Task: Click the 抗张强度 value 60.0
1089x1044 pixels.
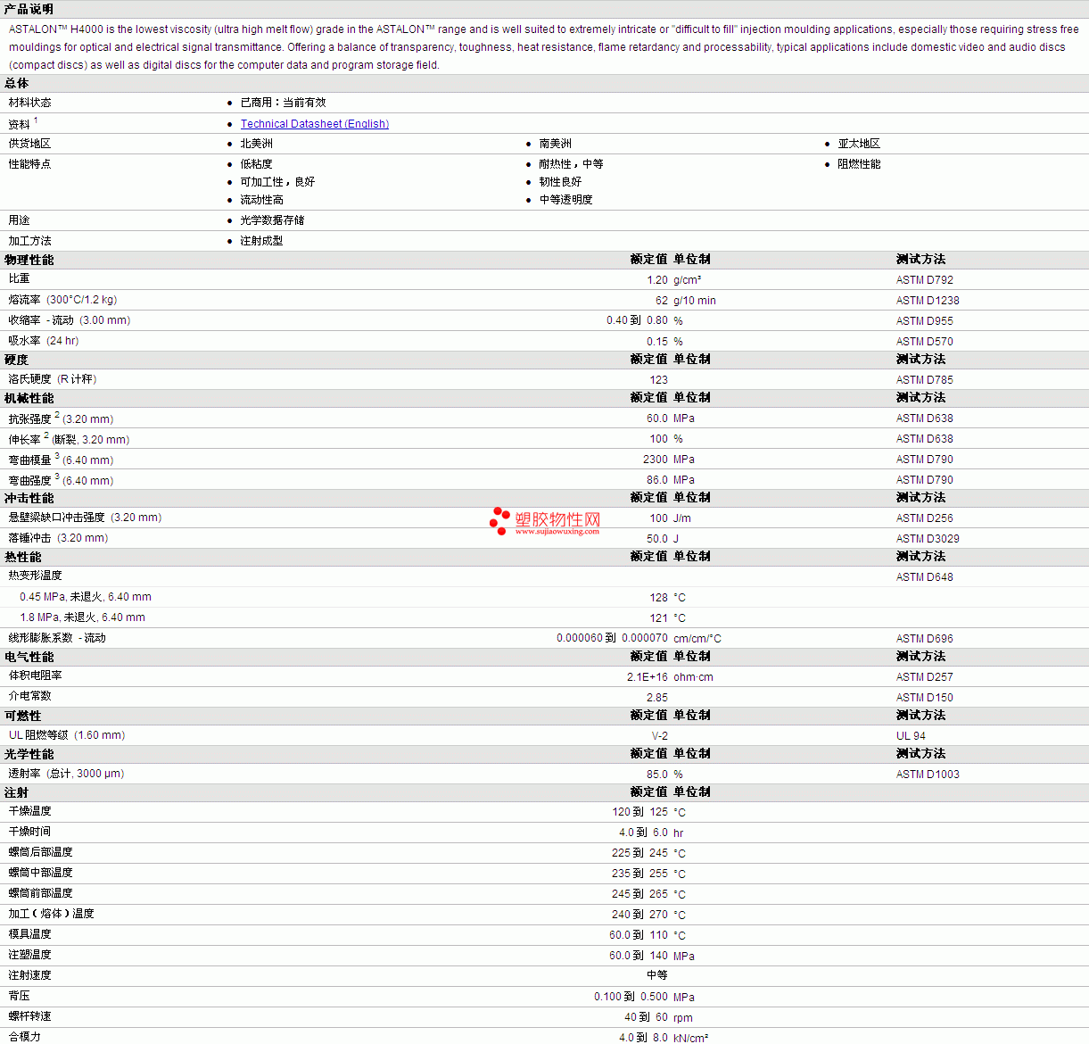Action: coord(657,418)
